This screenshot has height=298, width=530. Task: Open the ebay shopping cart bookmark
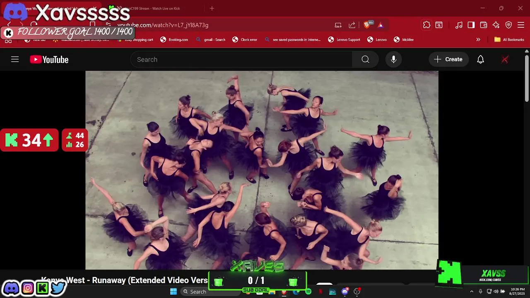click(135, 40)
